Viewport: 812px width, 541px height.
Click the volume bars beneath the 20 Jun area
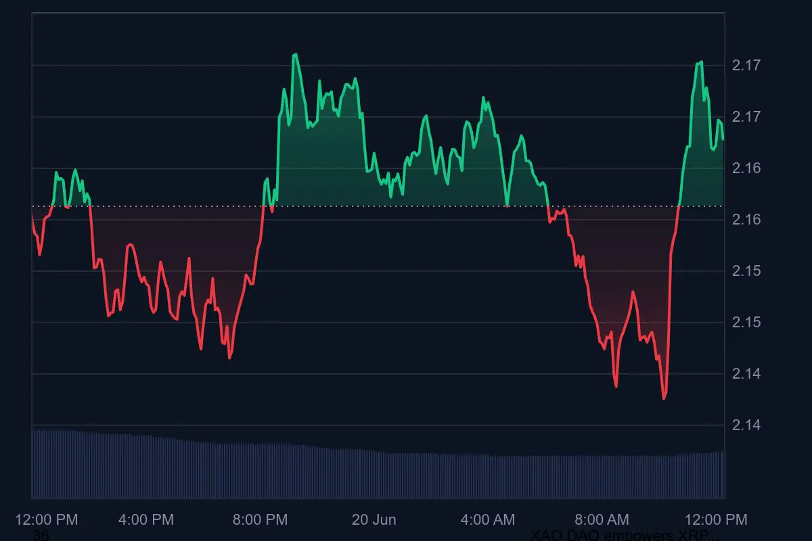pos(374,473)
